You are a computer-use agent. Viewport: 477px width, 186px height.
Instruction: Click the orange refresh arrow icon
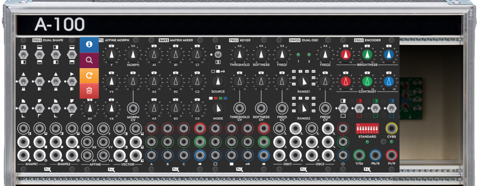tap(89, 75)
